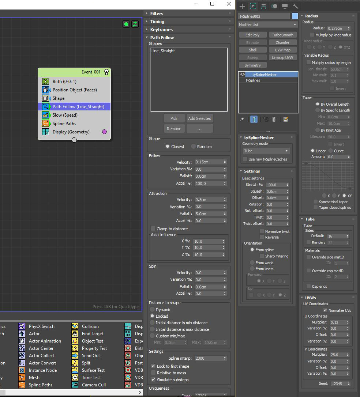The image size is (360, 397).
Task: Click the Configure Modifier Sets icon
Action: point(286,120)
